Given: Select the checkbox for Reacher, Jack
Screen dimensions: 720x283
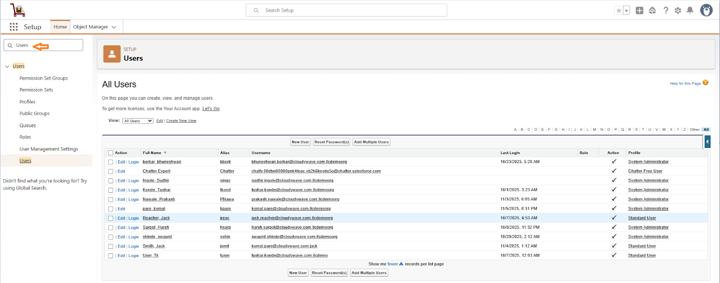Looking at the screenshot, I should point(111,218).
